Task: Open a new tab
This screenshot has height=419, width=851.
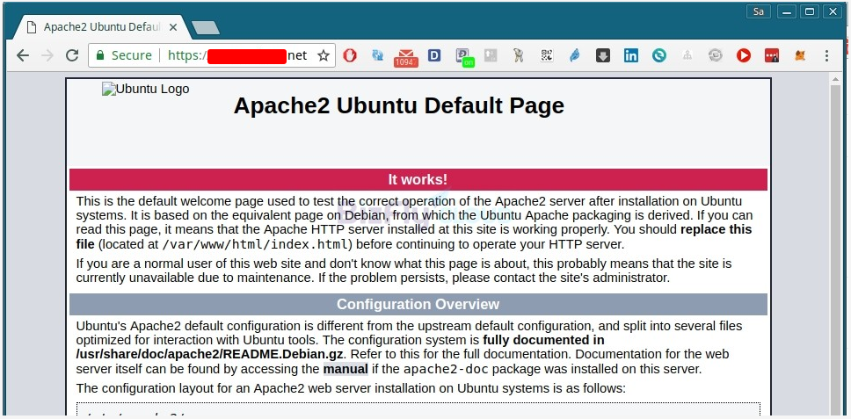Action: tap(206, 27)
